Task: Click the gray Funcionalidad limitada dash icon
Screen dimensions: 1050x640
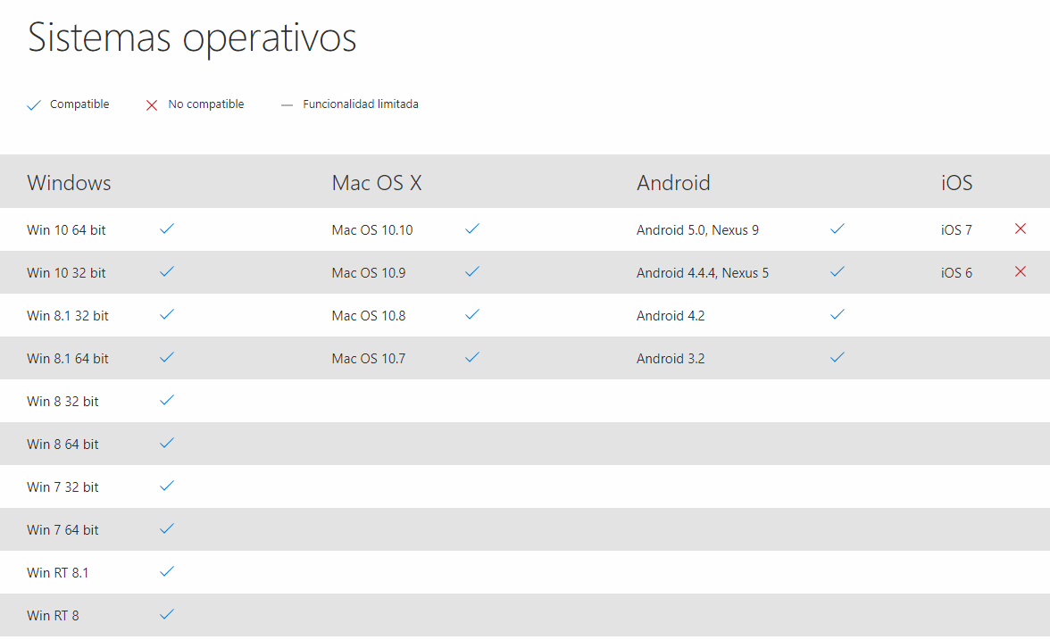Action: (x=287, y=105)
